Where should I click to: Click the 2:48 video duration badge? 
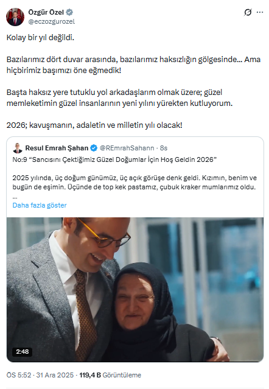(23, 351)
